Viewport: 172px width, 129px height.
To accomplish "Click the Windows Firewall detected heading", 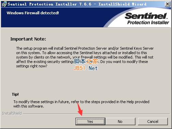I will [x=33, y=13].
